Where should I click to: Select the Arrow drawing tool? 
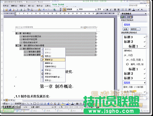click(x=31, y=103)
